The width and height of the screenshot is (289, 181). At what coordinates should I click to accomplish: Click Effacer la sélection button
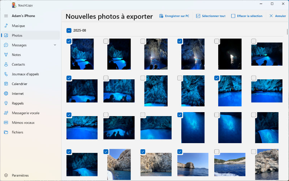point(247,16)
